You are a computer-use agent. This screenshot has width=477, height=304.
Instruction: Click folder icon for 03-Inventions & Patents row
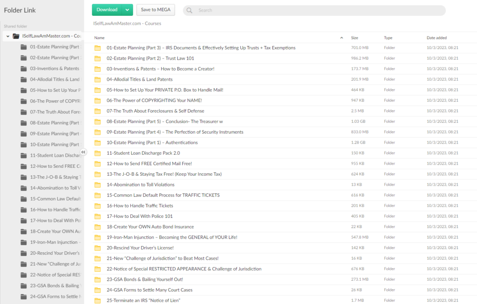tap(98, 69)
